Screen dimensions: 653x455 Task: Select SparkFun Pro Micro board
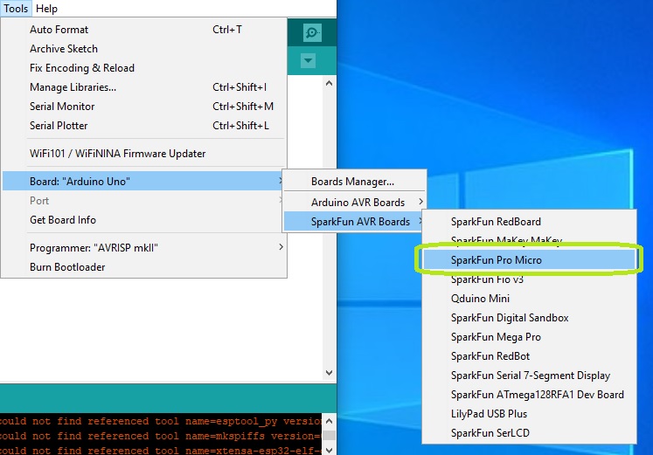(496, 260)
